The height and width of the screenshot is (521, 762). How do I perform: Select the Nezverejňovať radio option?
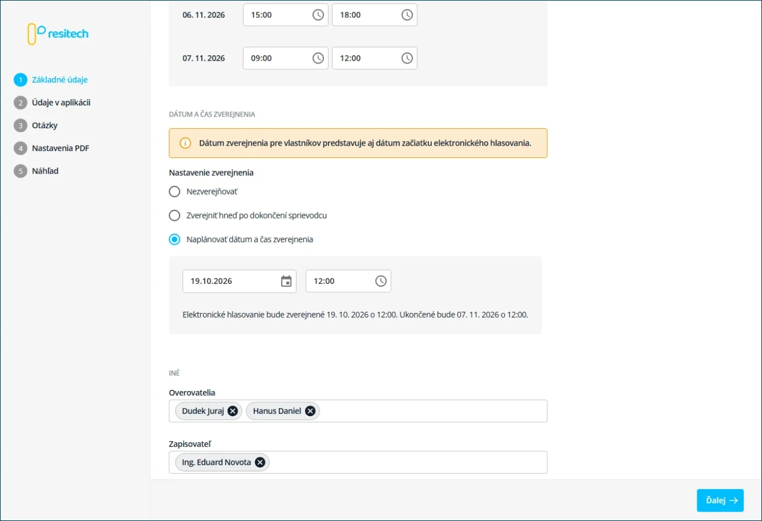click(x=175, y=192)
